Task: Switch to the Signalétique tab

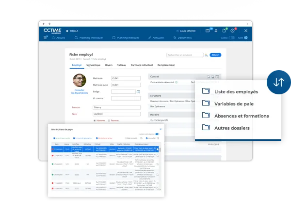Action: point(93,65)
